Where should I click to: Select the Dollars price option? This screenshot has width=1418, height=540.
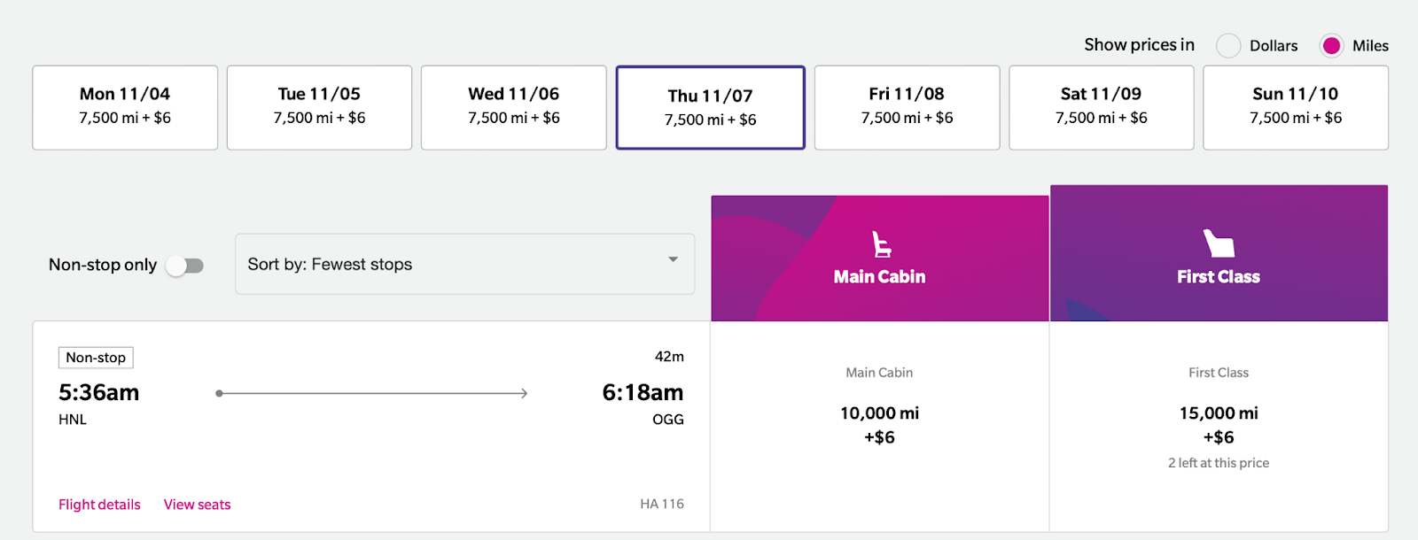click(1228, 46)
